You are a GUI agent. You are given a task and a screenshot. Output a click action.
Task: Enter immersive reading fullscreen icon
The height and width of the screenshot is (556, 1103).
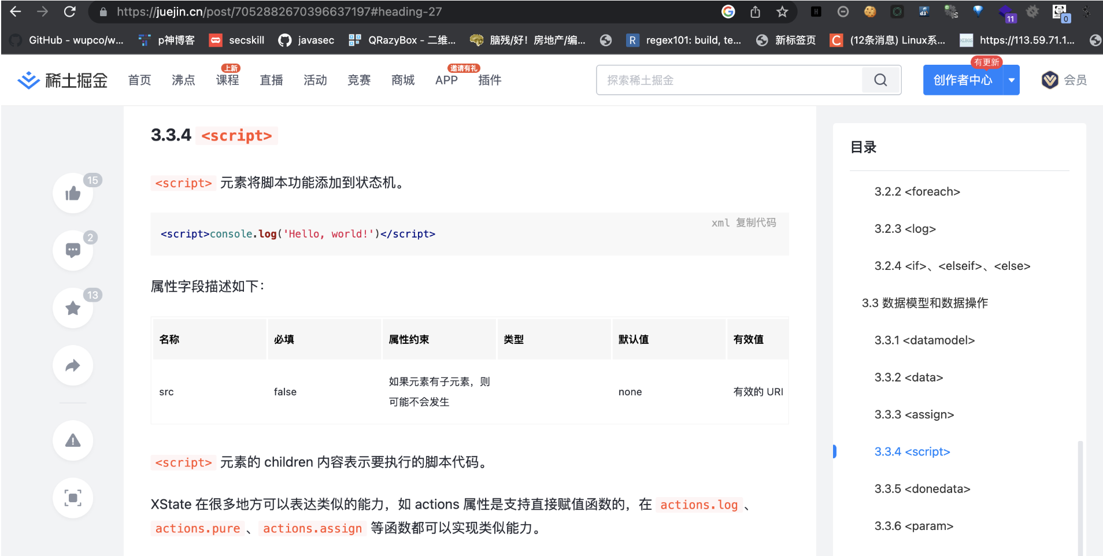click(x=73, y=498)
